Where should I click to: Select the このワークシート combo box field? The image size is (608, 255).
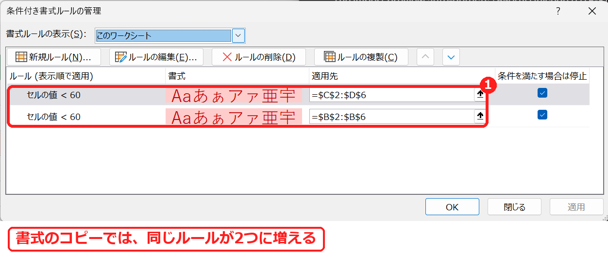pyautogui.click(x=163, y=35)
